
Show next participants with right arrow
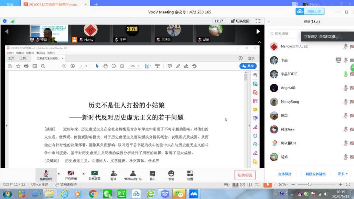point(258,32)
